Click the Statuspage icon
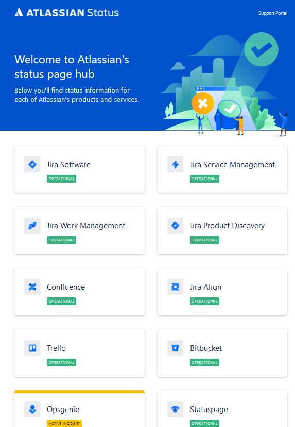The width and height of the screenshot is (295, 427). (x=176, y=410)
